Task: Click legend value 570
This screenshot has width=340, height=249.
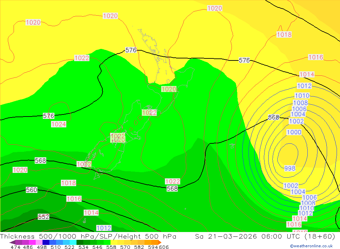Action: click(125, 247)
